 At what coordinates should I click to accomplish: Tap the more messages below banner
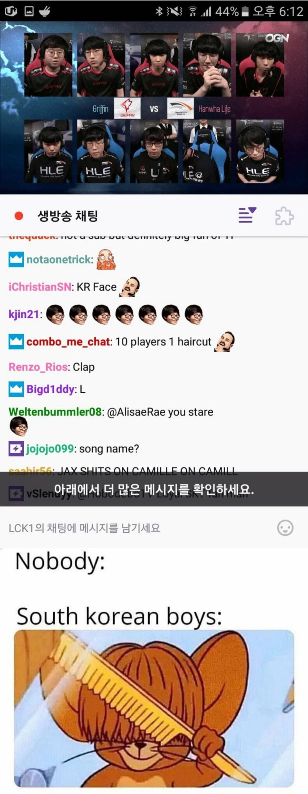(x=154, y=489)
